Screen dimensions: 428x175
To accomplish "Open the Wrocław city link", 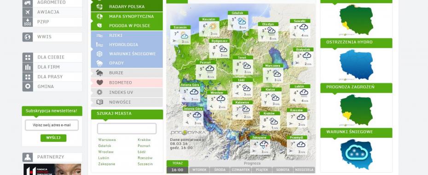I will click(106, 152).
